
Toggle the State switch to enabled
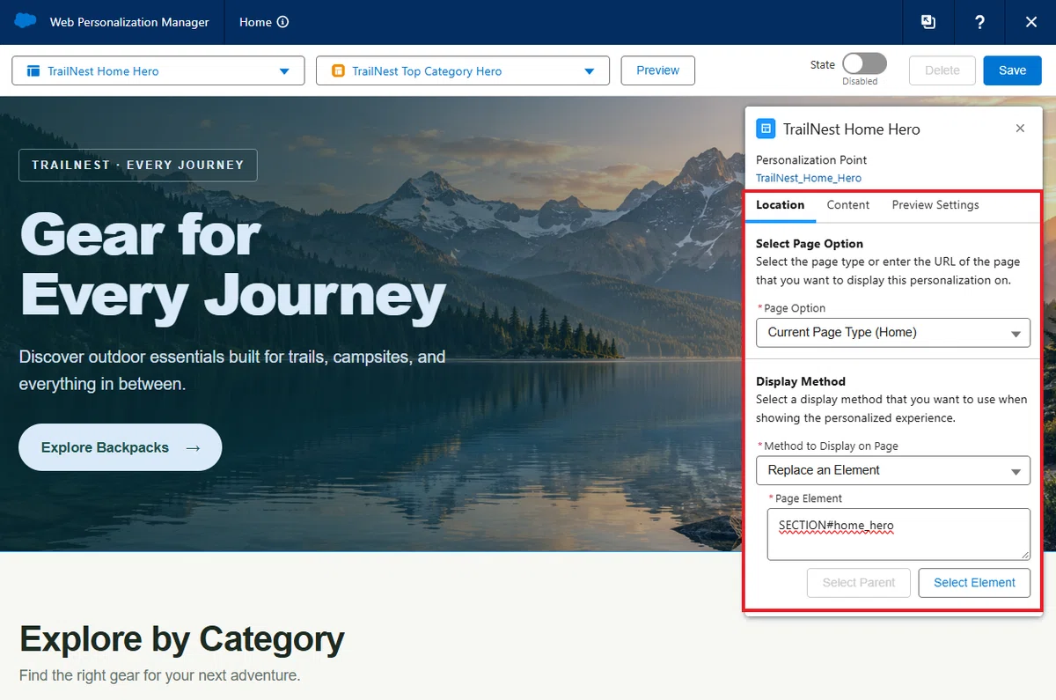coord(864,63)
